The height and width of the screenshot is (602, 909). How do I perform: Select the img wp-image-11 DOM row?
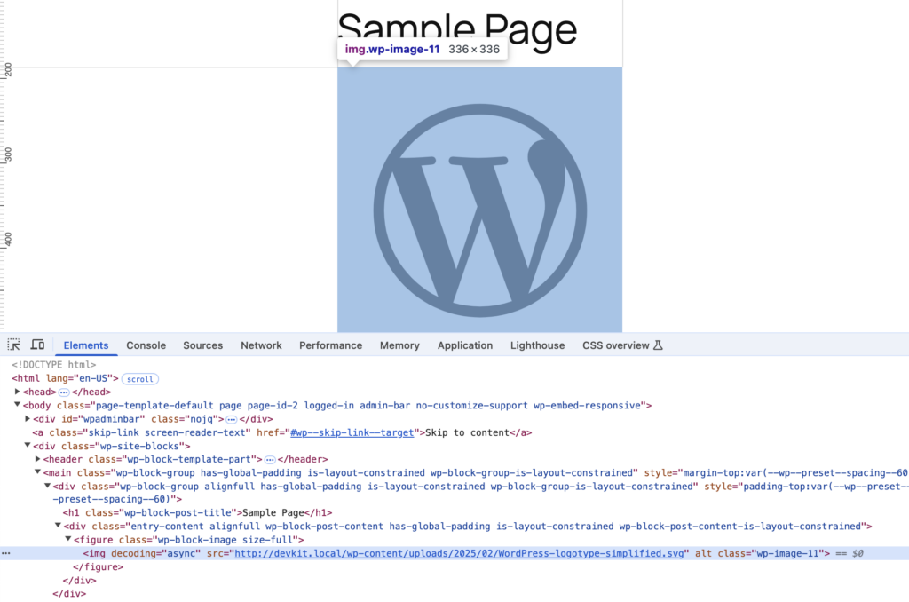click(454, 553)
